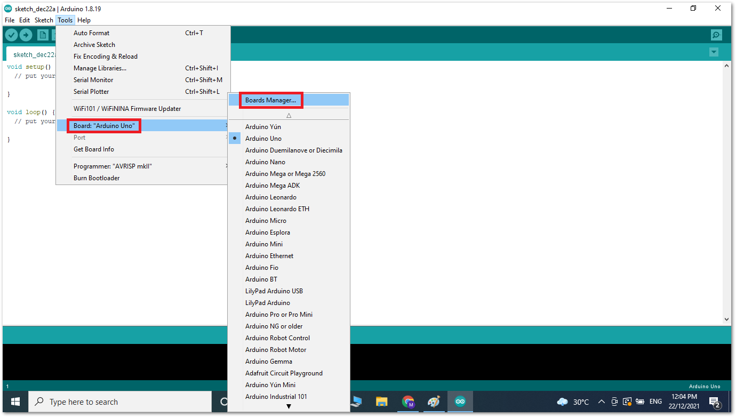This screenshot has height=417, width=736.
Task: Choose Arduino Mega or Mega 2560 board
Action: pyautogui.click(x=285, y=174)
